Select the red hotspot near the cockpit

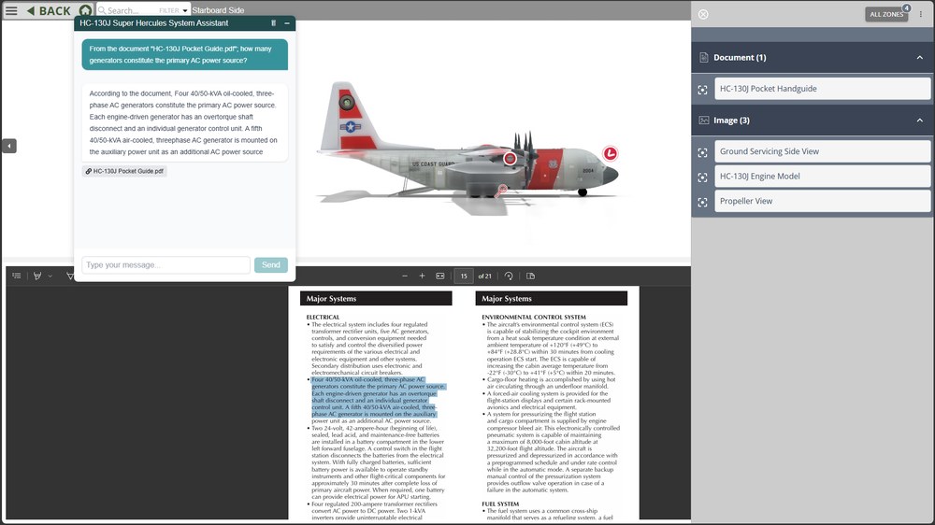[610, 154]
